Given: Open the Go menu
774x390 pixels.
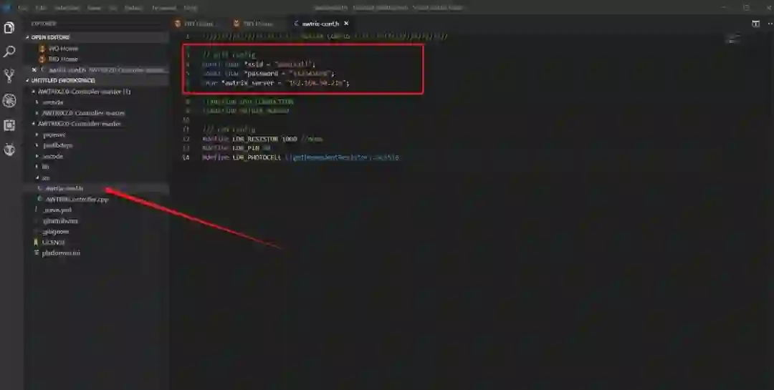Looking at the screenshot, I should pos(113,8).
